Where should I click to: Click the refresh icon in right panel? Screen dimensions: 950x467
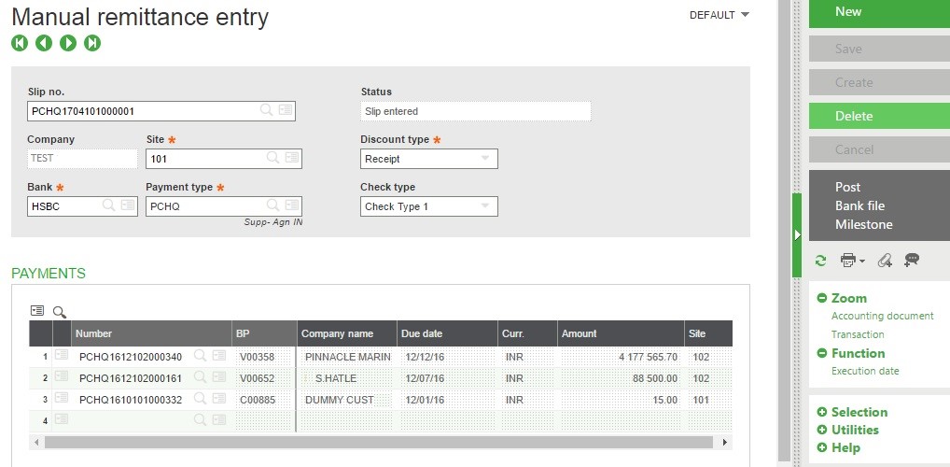821,261
